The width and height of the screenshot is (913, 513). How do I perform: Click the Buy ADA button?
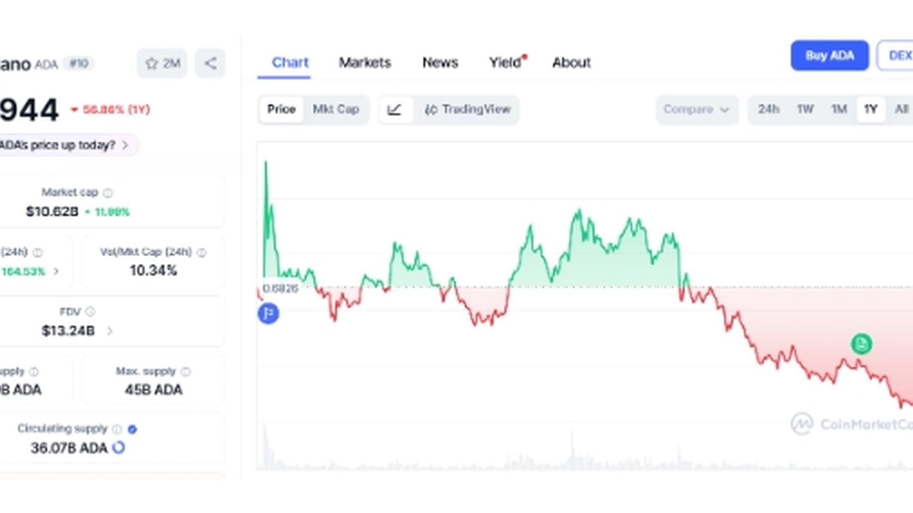[830, 55]
